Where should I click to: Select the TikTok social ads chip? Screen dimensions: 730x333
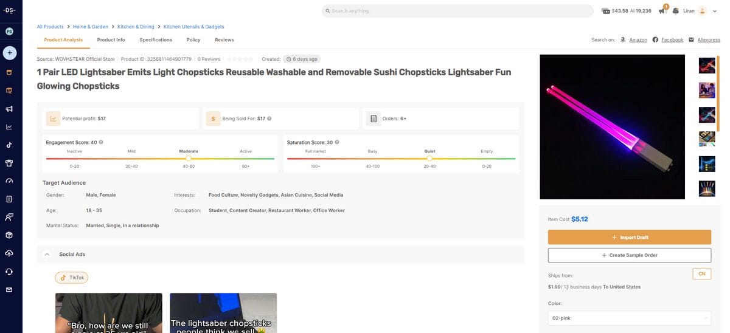[x=72, y=278]
